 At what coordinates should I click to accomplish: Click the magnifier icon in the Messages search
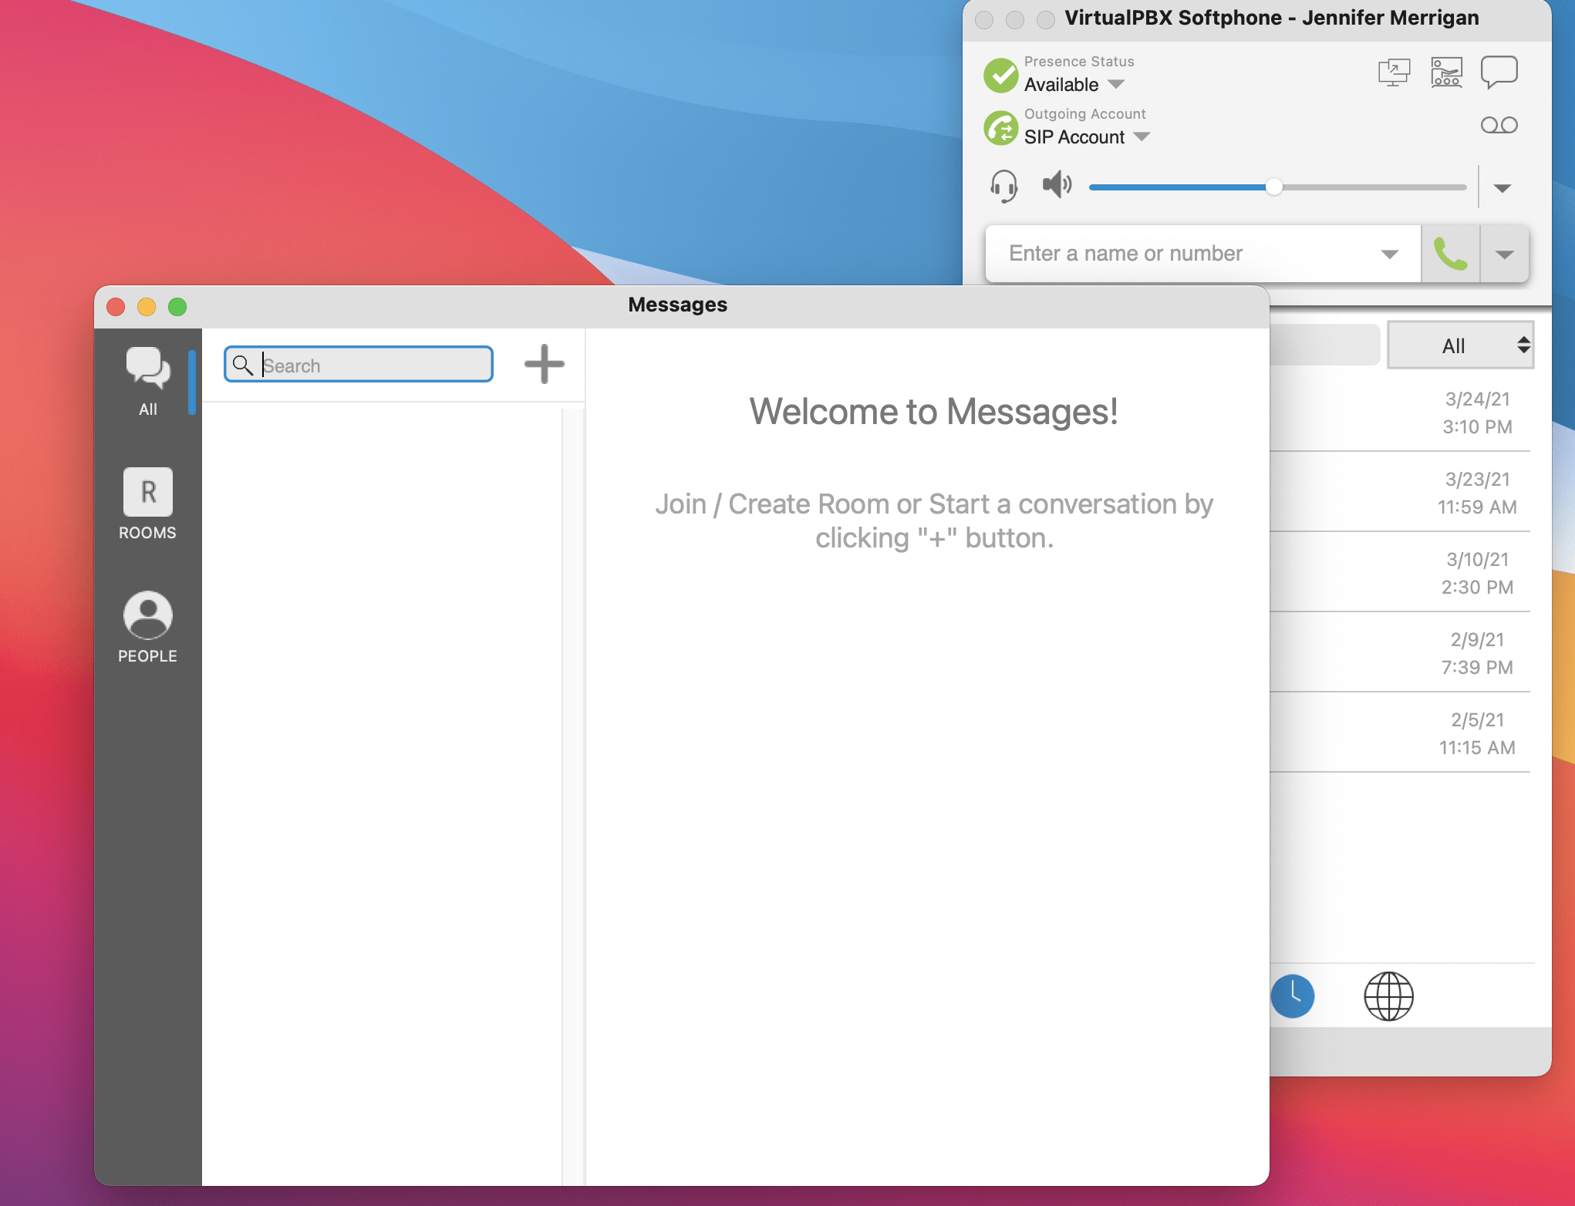pos(243,365)
